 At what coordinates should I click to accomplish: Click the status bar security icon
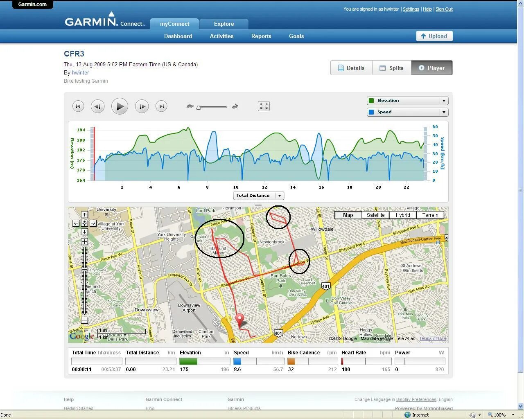click(472, 415)
